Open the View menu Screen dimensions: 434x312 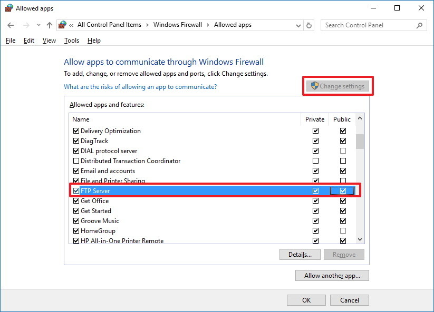point(49,40)
